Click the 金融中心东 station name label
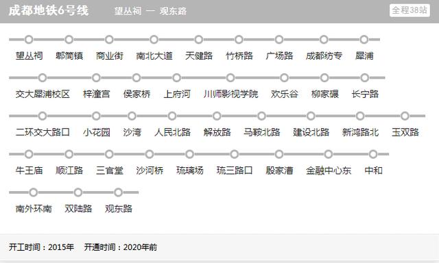The image size is (439, 263). point(329,171)
